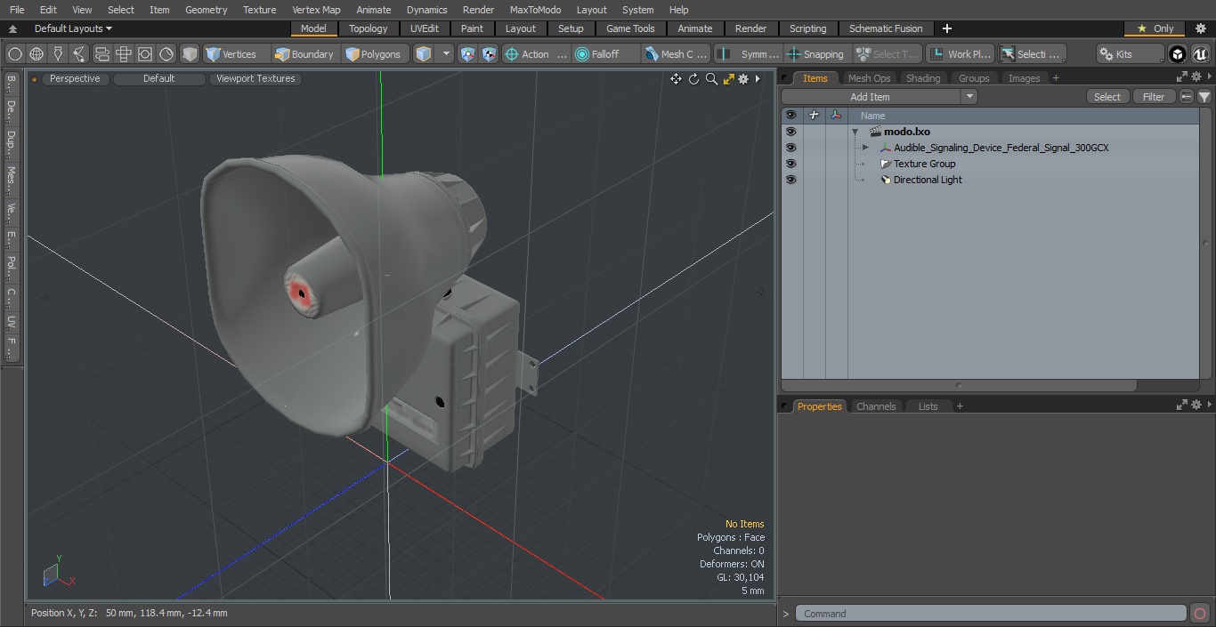Screen dimensions: 1216x627
Task: Open the Add Item dropdown arrow
Action: click(x=969, y=97)
